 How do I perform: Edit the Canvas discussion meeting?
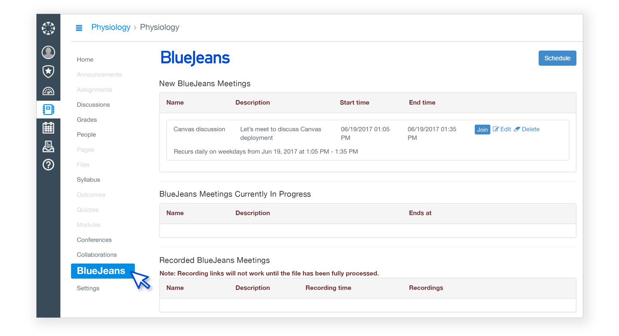pos(502,129)
